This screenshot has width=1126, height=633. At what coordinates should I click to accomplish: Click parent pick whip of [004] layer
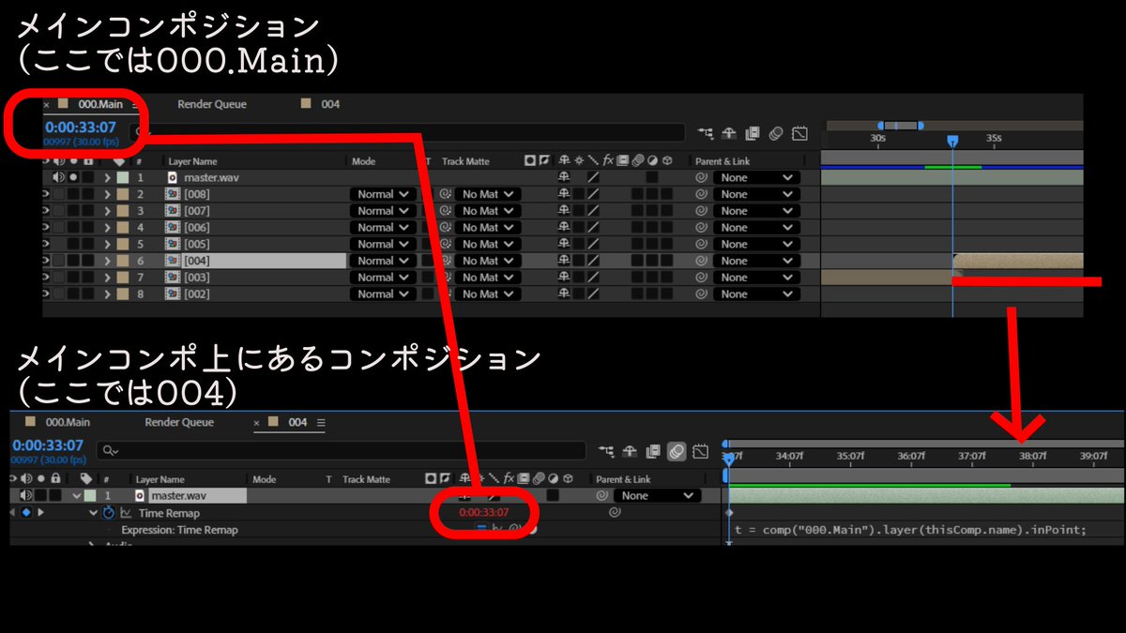coord(701,261)
